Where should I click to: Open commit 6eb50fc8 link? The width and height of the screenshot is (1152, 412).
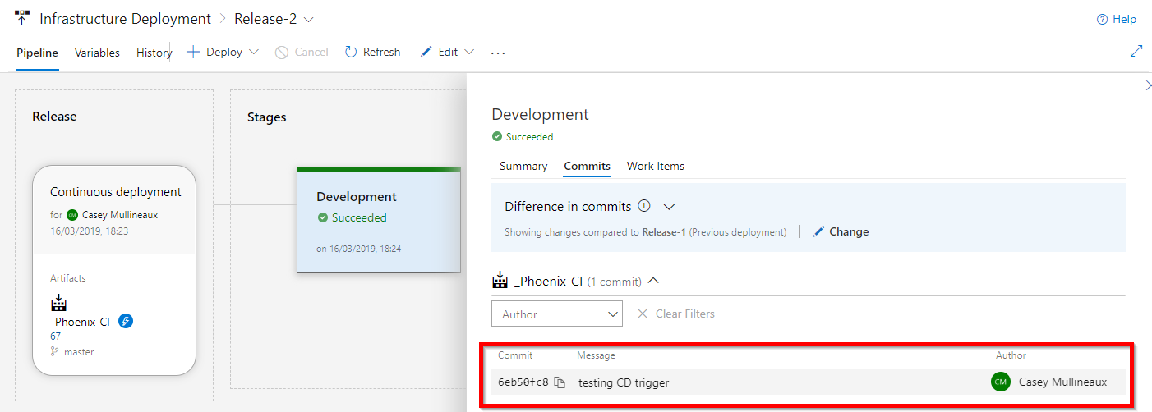click(x=523, y=382)
